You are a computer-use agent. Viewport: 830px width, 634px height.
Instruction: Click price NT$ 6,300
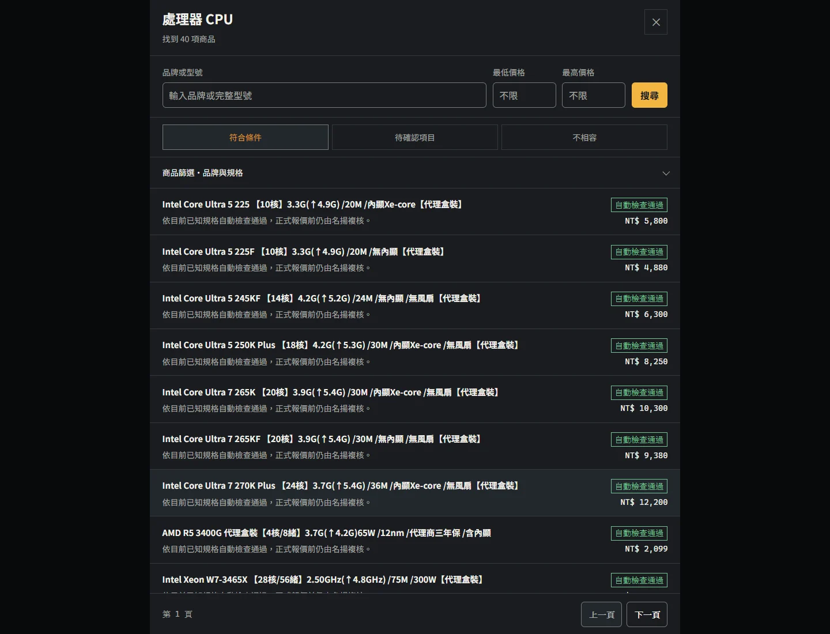[646, 314]
